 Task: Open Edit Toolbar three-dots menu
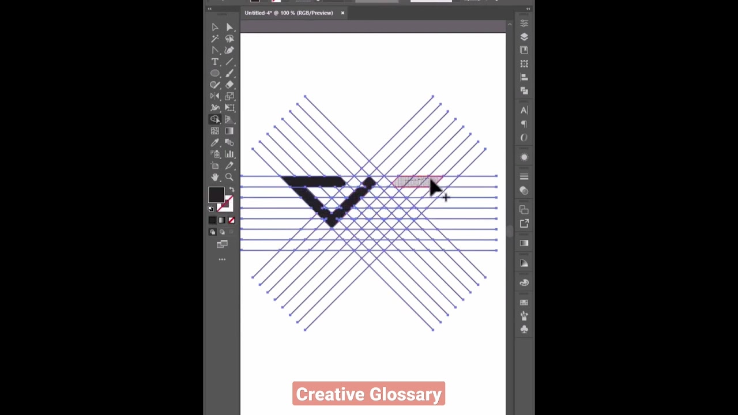(x=222, y=259)
